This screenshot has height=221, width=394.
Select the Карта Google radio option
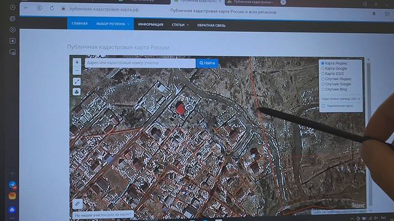click(x=323, y=68)
